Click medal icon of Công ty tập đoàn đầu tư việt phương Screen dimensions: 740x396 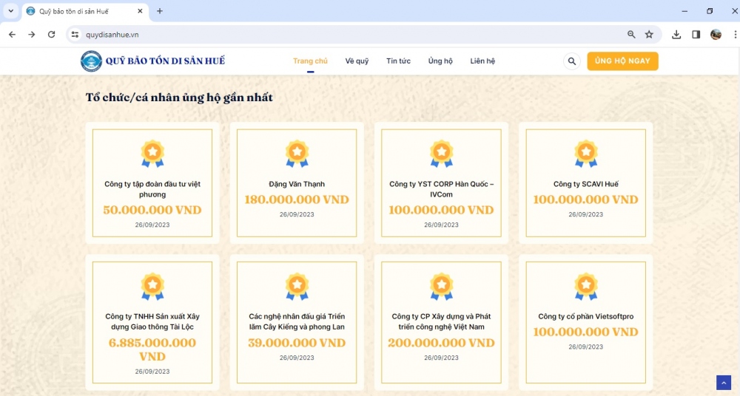[x=152, y=154]
